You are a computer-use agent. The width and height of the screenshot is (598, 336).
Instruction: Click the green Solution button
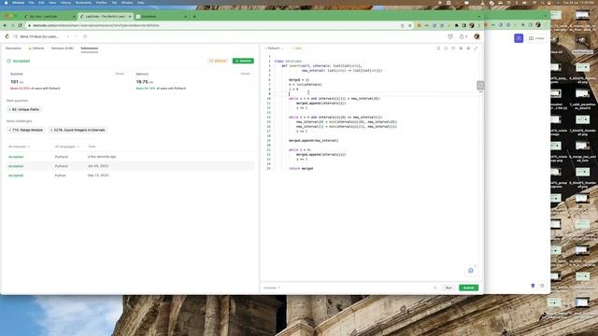243,61
